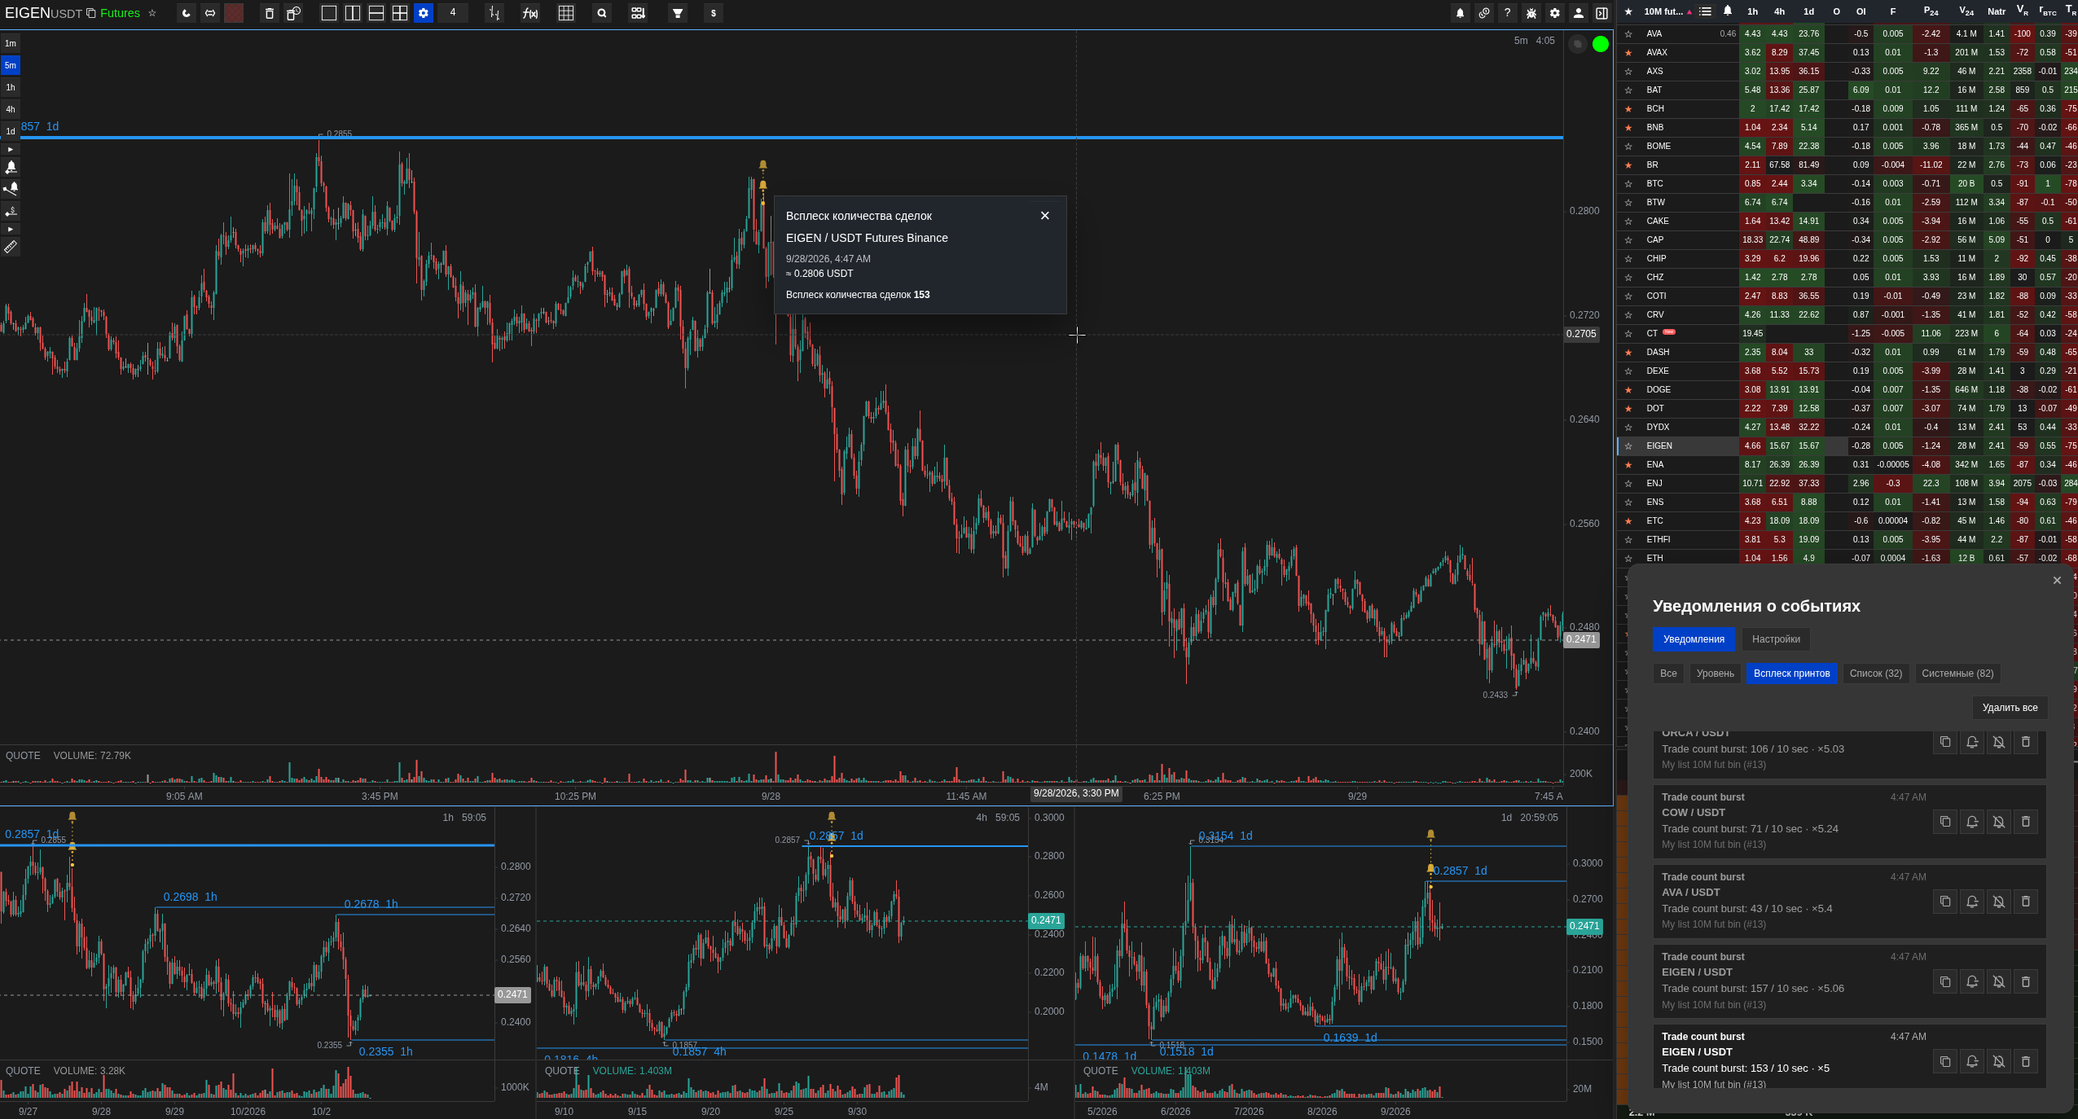Click the dollar sign icon in toolbar
The width and height of the screenshot is (2078, 1119).
pyautogui.click(x=714, y=13)
